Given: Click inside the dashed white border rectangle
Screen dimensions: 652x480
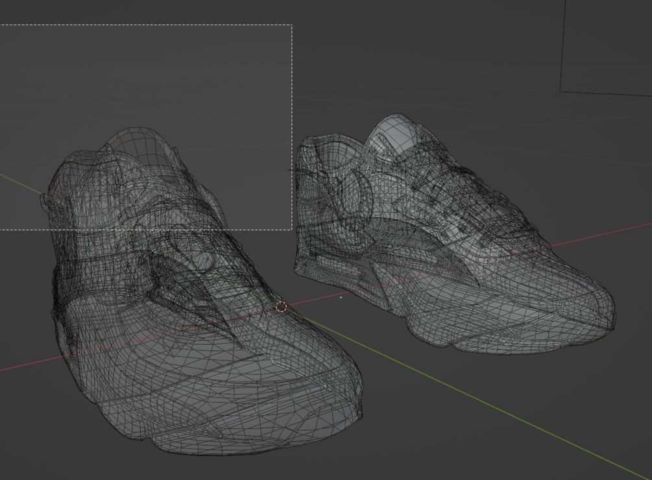Looking at the screenshot, I should (x=145, y=83).
